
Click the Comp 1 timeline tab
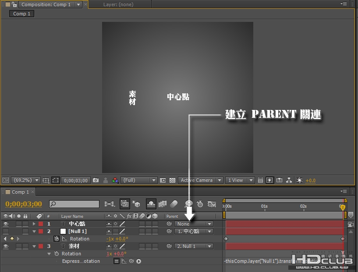tap(20, 192)
